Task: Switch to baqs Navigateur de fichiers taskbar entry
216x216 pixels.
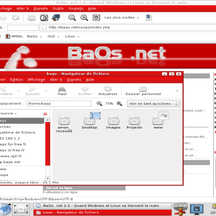Action: pos(103,212)
